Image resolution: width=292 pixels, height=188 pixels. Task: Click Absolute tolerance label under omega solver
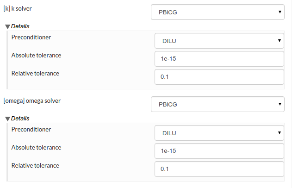click(x=36, y=147)
